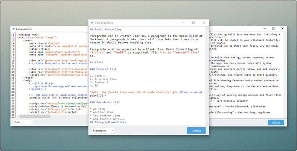Click the scroll down arrow in the Markdown note
This screenshot has height=151, width=297.
[x=207, y=124]
